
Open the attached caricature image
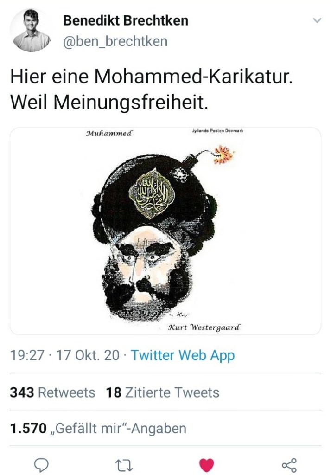click(x=165, y=231)
